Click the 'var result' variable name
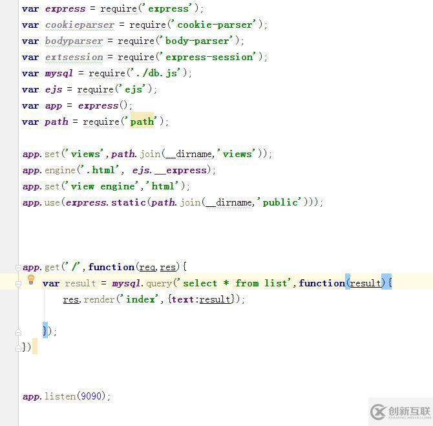The height and width of the screenshot is (426, 433). tap(80, 283)
